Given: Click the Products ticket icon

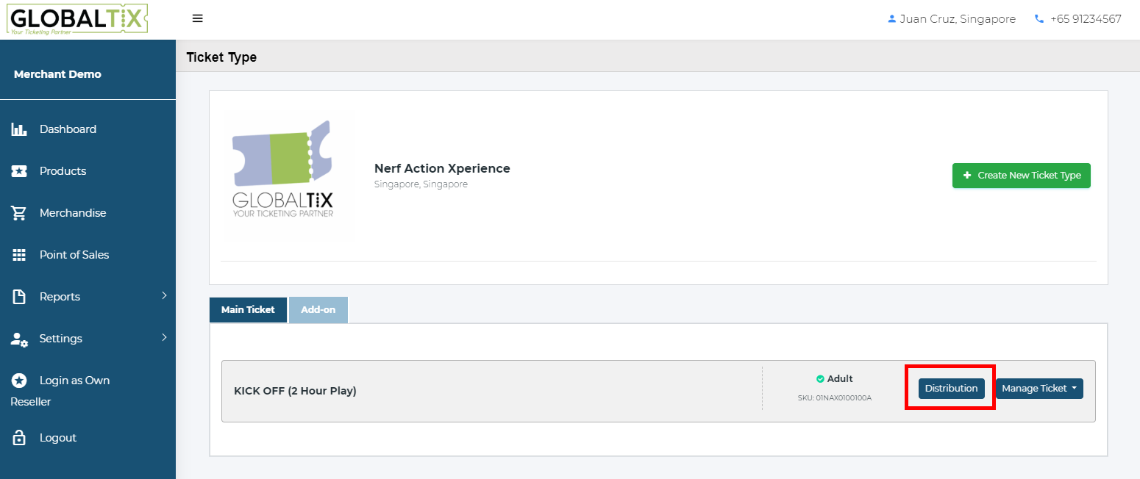Looking at the screenshot, I should point(19,171).
